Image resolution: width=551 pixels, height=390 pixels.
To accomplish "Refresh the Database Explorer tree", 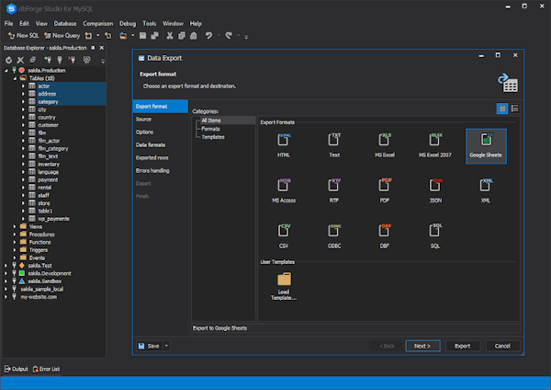I will (9, 60).
